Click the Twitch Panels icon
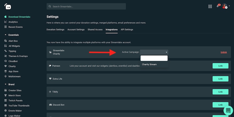 pos(5,100)
